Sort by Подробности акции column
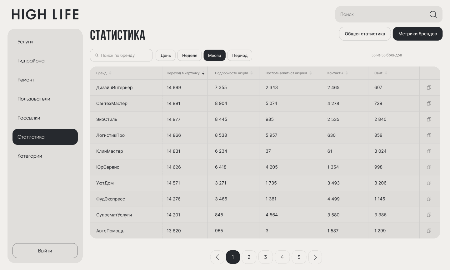 pyautogui.click(x=252, y=73)
